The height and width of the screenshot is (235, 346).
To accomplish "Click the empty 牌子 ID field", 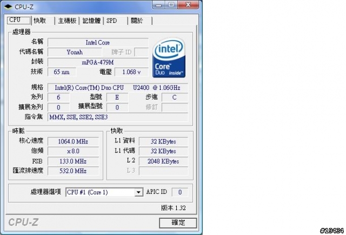I will [141, 52].
